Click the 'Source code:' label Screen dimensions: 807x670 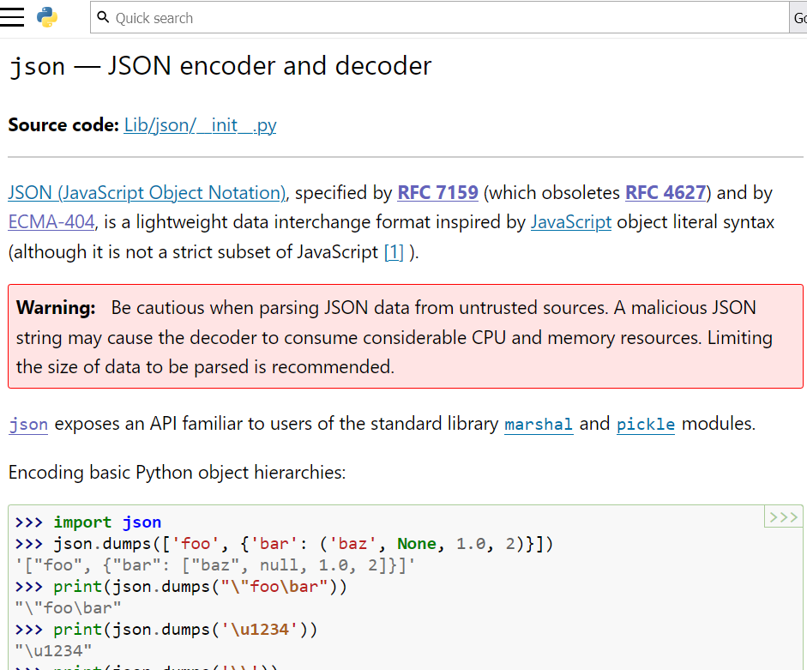(63, 125)
